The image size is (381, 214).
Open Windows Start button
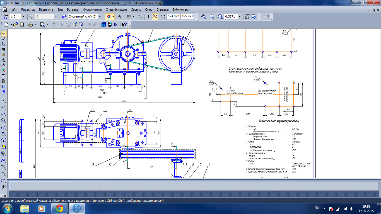tap(8, 208)
